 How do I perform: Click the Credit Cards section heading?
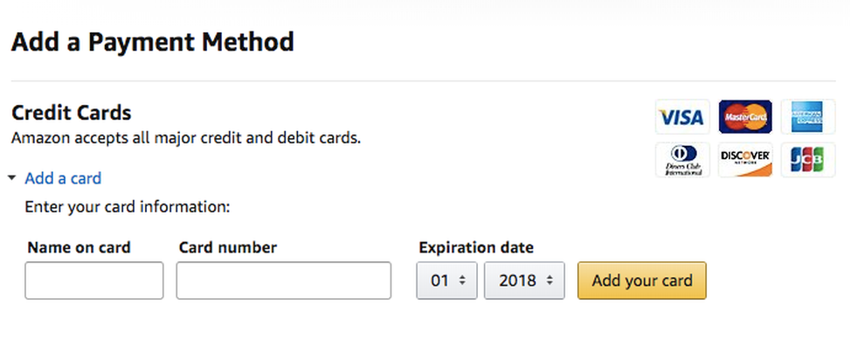coord(71,113)
